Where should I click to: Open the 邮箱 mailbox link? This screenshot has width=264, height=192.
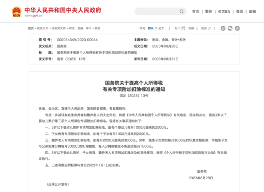click(253, 12)
